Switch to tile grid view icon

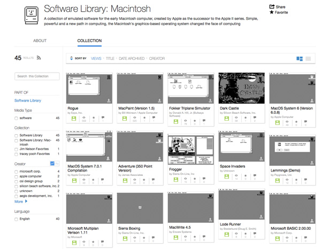(300, 59)
